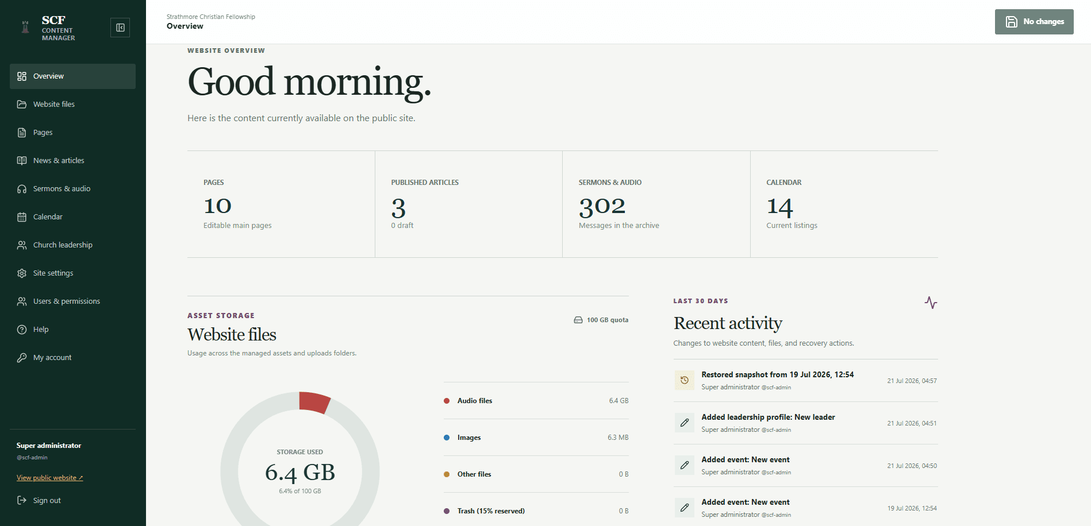
Task: Click the Users & permissions icon
Action: [x=22, y=301]
